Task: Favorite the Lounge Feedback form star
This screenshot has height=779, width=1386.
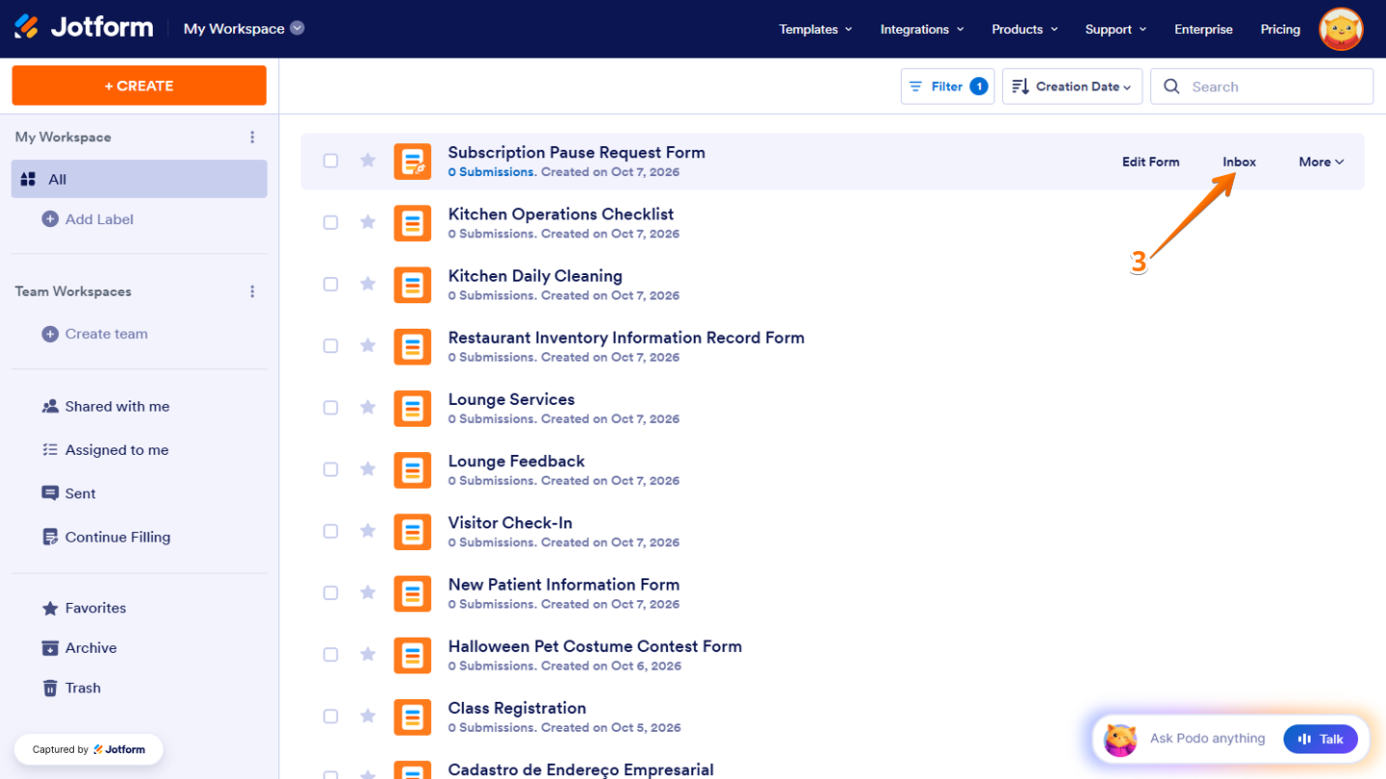Action: click(x=368, y=469)
